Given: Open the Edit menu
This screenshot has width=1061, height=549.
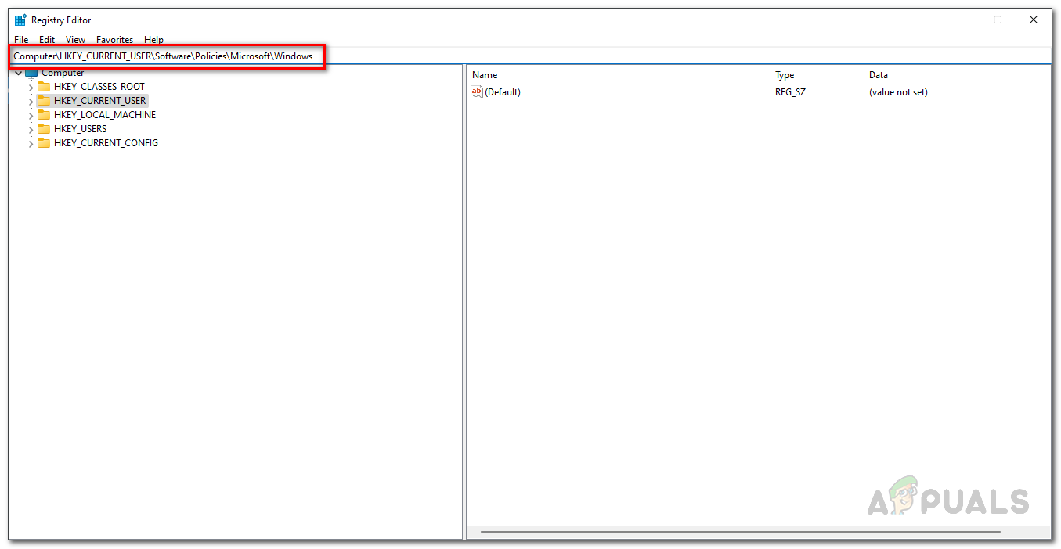Looking at the screenshot, I should pos(47,39).
